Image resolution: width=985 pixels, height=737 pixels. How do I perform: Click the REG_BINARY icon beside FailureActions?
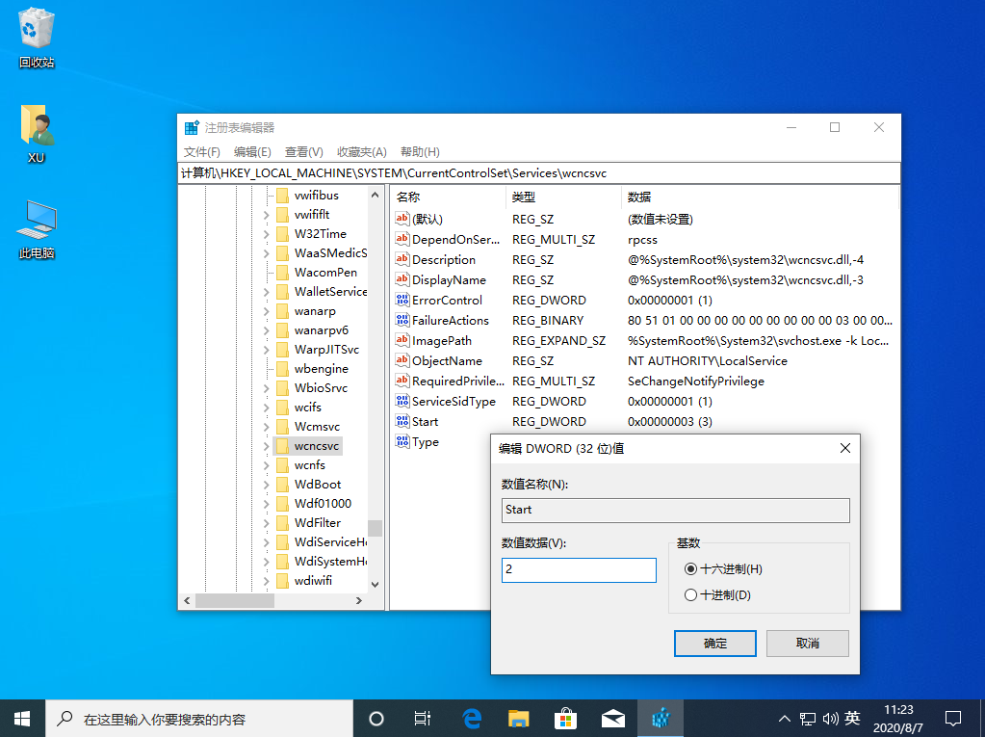pyautogui.click(x=402, y=320)
